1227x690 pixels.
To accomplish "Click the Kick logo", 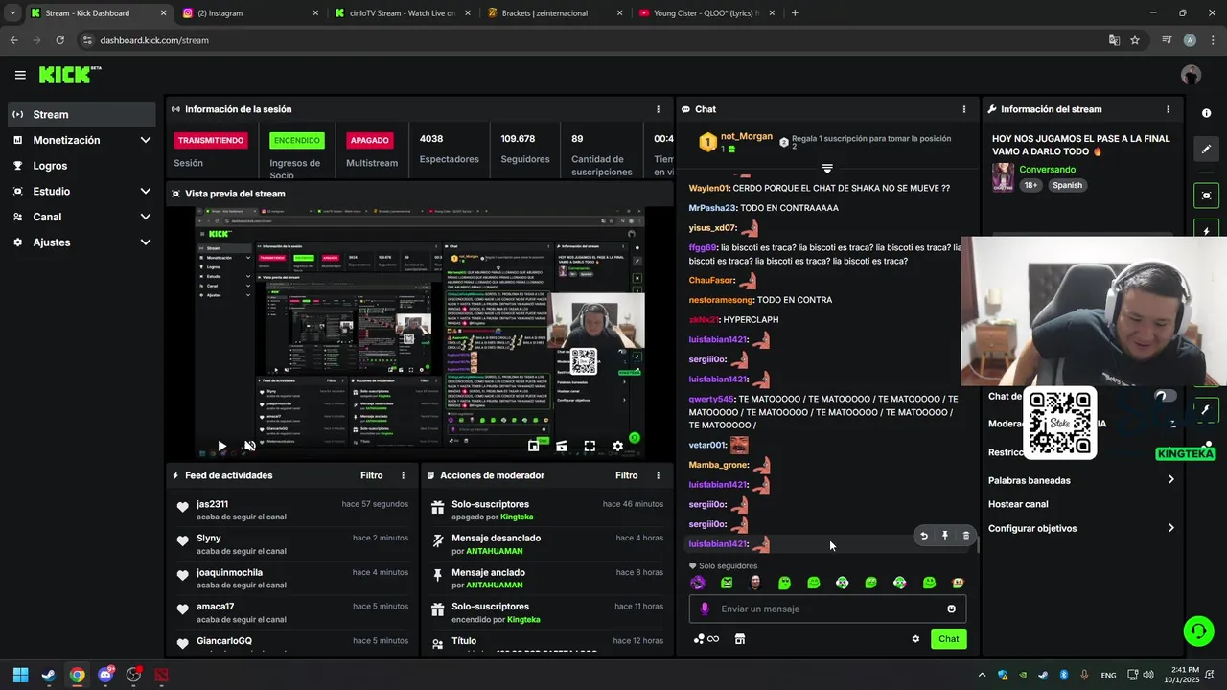I will click(69, 74).
